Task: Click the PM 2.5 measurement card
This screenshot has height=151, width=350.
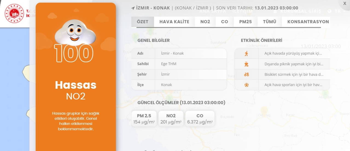Action: [144, 119]
